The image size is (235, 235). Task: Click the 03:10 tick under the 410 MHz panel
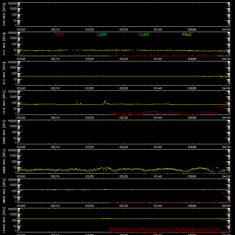pos(55,59)
